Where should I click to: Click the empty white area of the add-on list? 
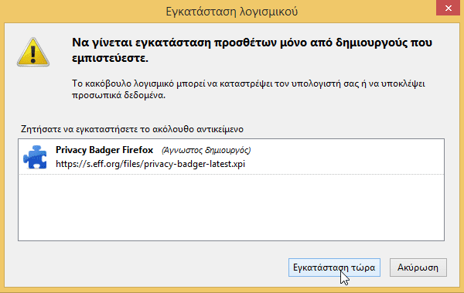(x=231, y=207)
